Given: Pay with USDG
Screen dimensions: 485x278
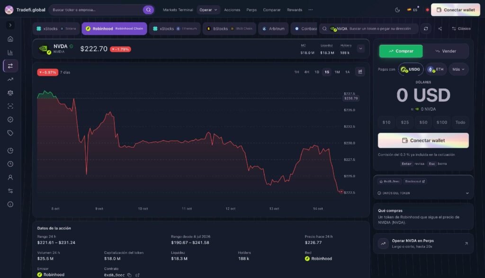Looking at the screenshot, I should coord(411,69).
